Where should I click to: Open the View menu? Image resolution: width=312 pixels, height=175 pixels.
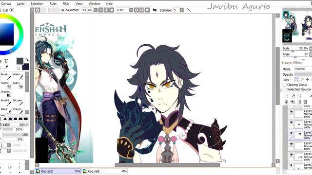pyautogui.click(x=79, y=3)
